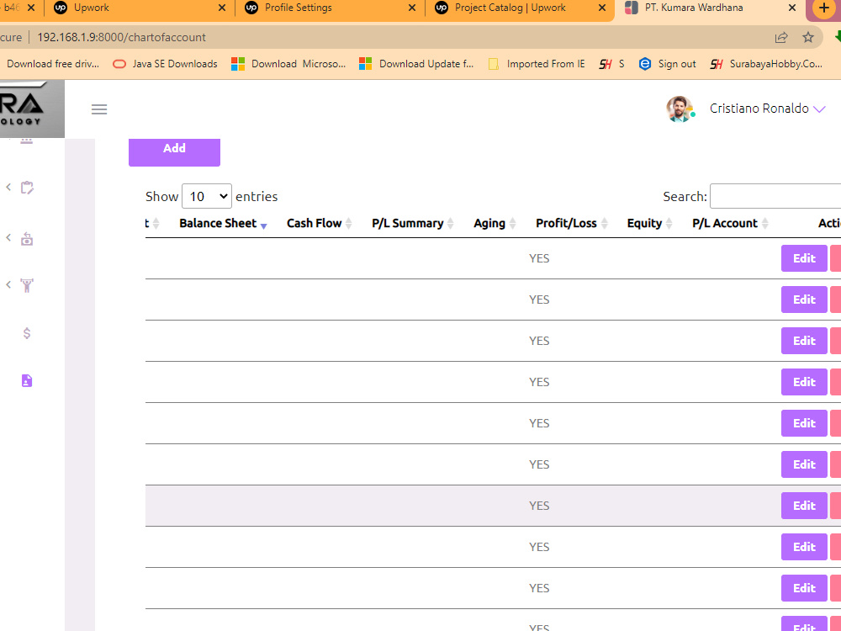Open the weightlifter sidebar icon

coord(27,285)
